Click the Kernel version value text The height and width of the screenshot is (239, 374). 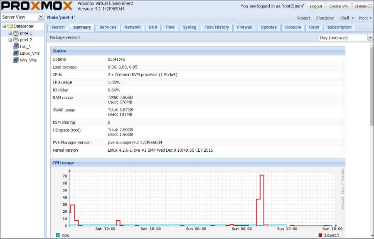point(160,150)
